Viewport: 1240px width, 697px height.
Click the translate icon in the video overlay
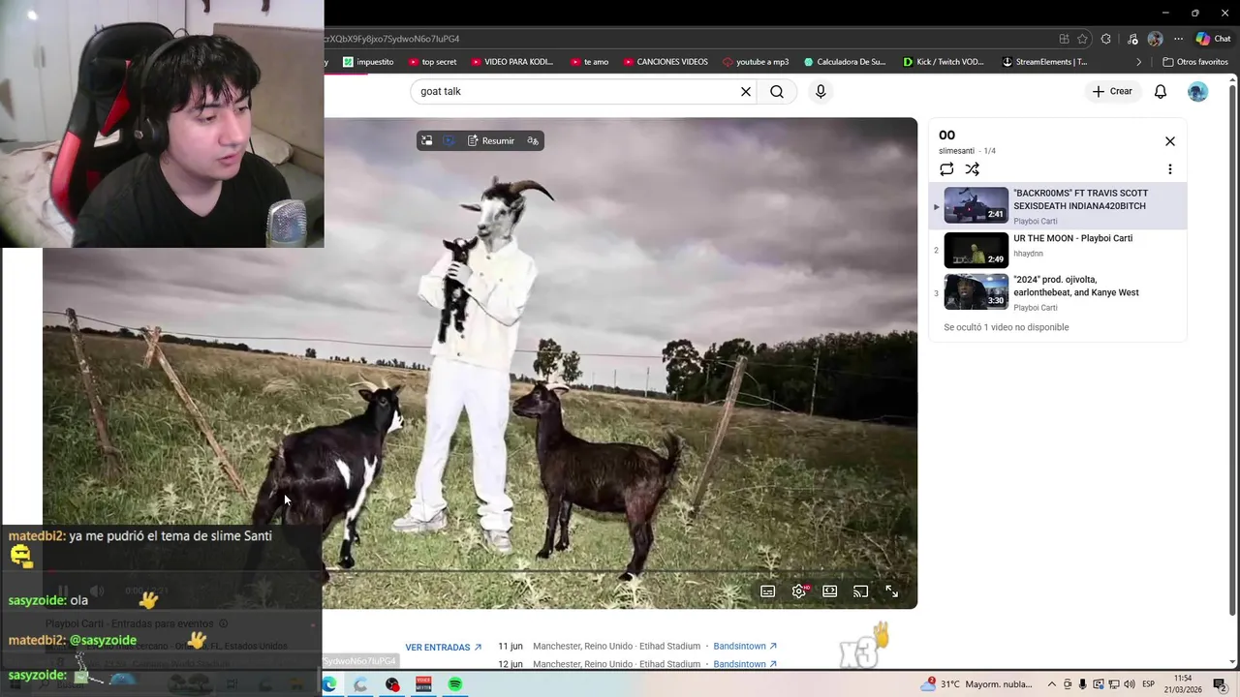point(533,140)
